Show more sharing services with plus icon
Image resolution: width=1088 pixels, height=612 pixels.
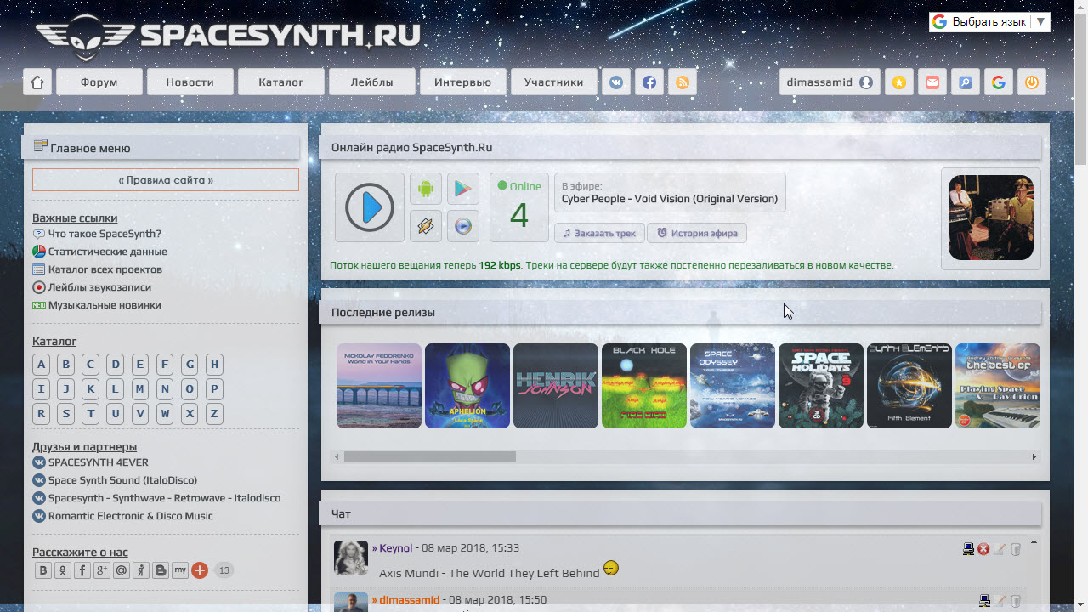point(200,570)
